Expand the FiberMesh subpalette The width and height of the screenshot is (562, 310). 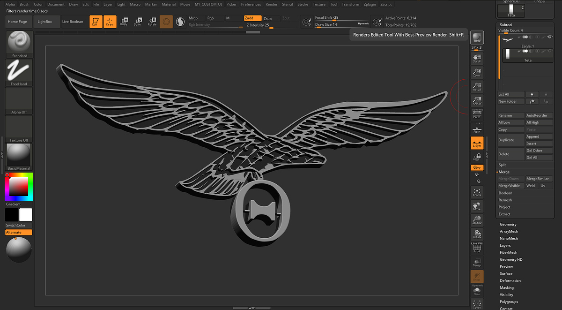[508, 252]
